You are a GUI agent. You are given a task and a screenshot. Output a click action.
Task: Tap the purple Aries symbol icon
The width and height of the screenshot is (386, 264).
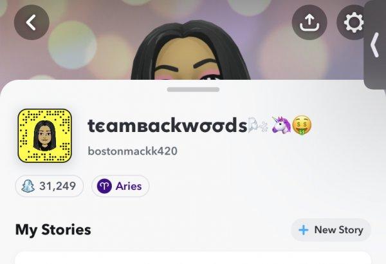click(x=104, y=186)
